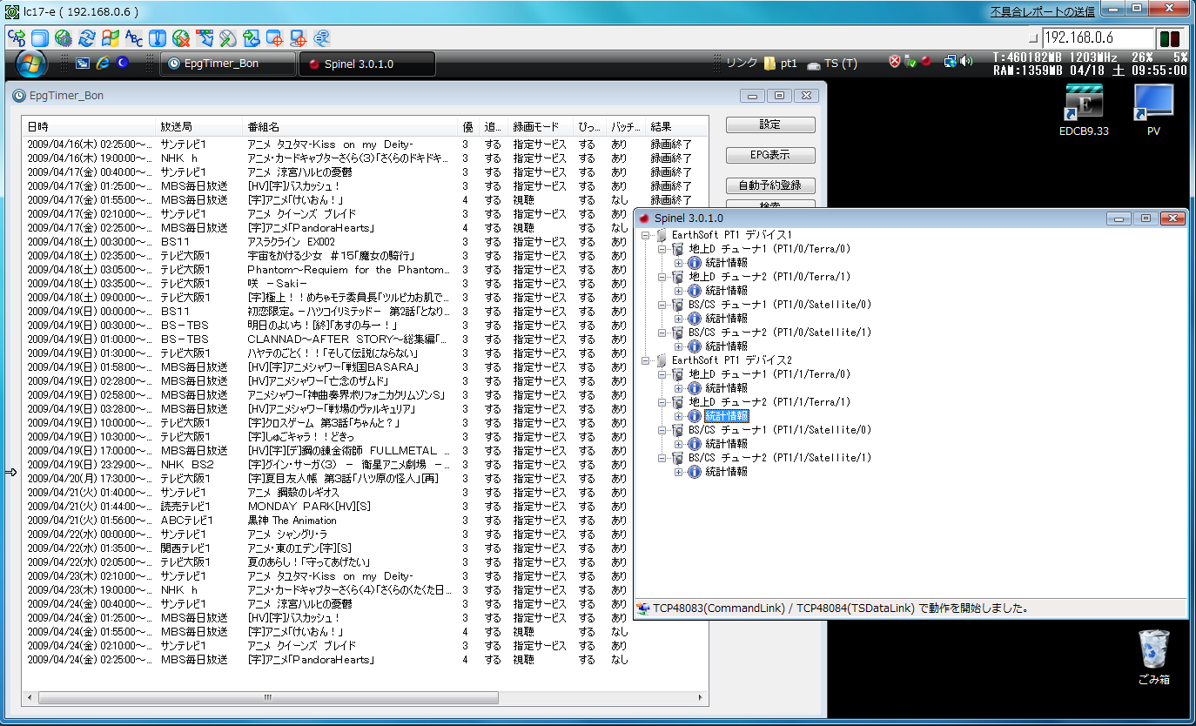Click the EPG表示 button

[770, 155]
